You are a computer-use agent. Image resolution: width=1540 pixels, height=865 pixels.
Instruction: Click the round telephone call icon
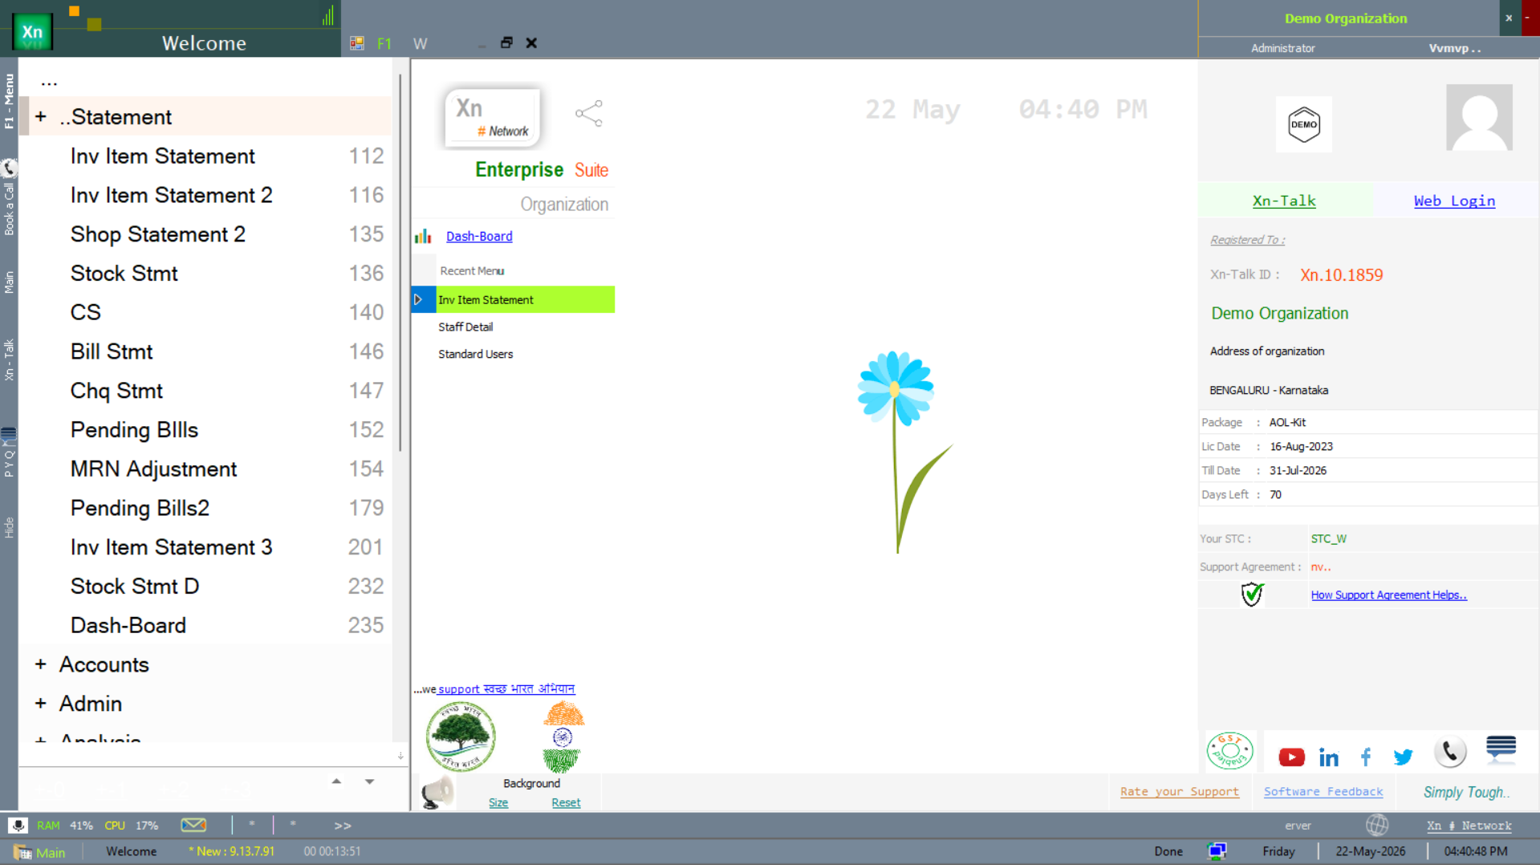click(x=1450, y=752)
